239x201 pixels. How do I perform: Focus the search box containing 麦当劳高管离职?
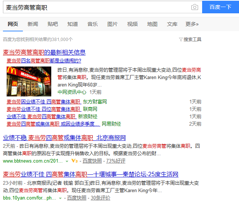click(x=103, y=7)
